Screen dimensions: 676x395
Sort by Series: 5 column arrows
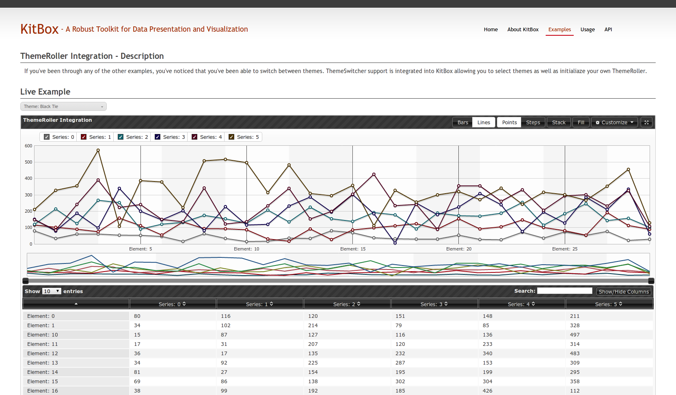coord(621,304)
